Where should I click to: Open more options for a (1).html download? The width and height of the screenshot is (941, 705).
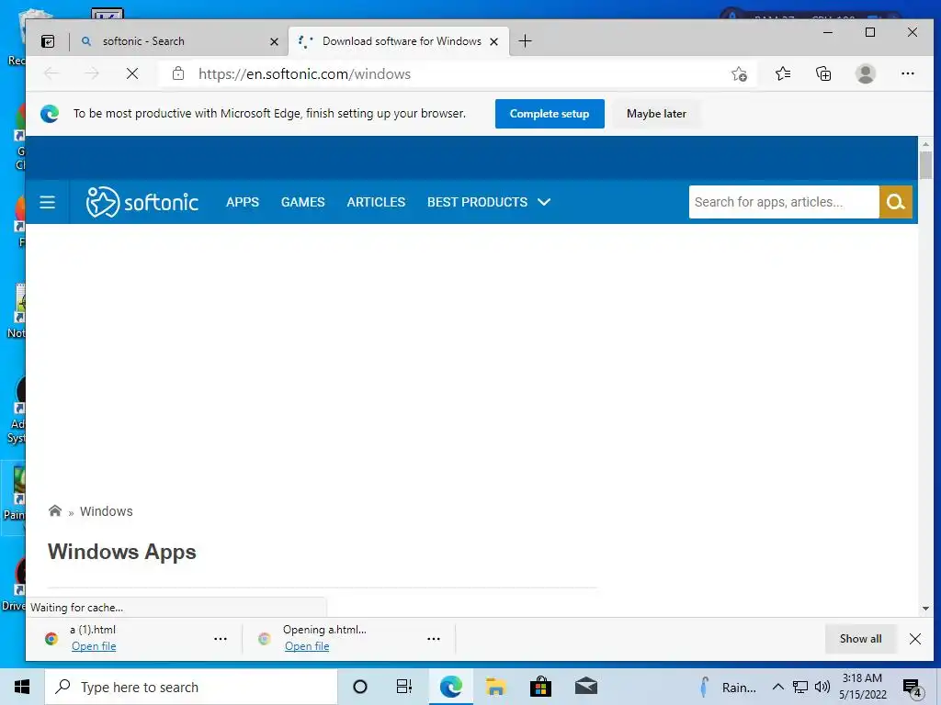coord(221,639)
